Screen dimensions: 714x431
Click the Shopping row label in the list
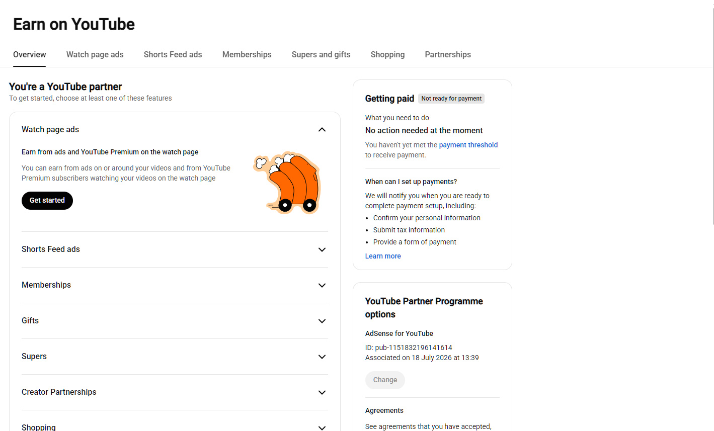39,427
